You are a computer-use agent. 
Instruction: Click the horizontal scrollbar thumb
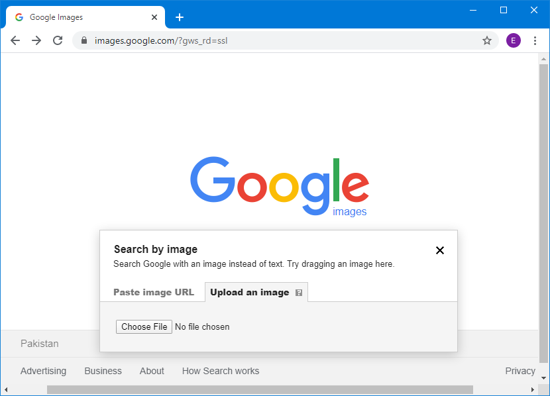point(258,389)
